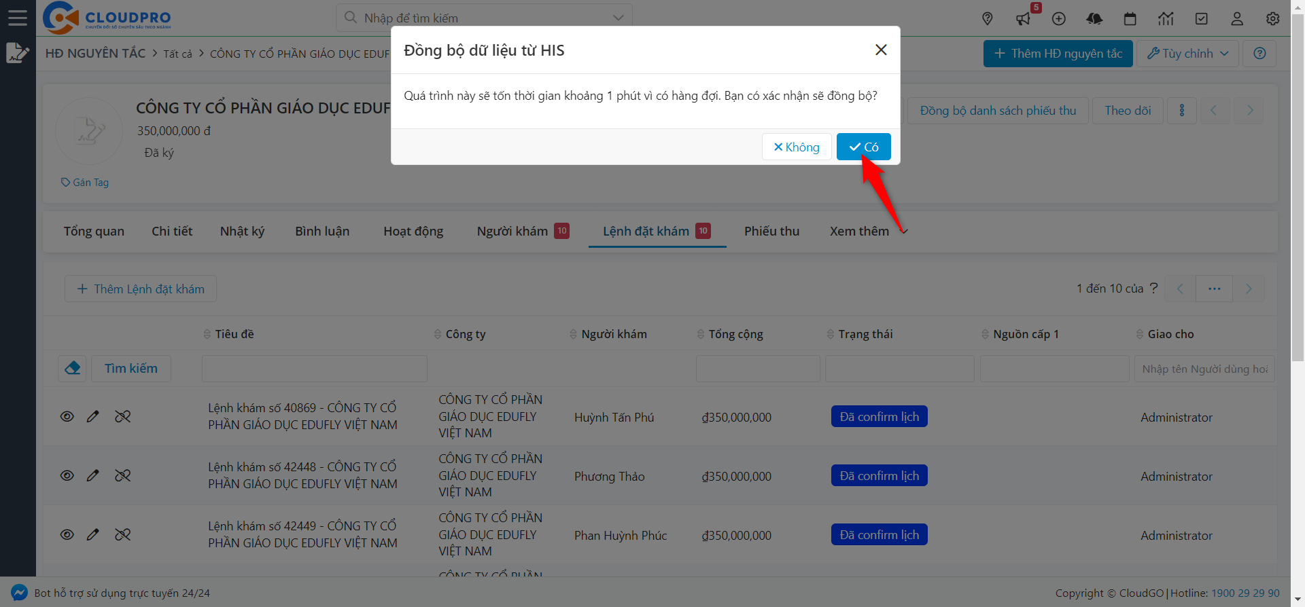Sort by Giao cho column
The image size is (1305, 607).
pos(1165,334)
